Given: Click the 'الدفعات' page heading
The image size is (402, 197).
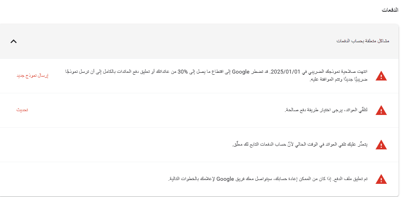Looking at the screenshot, I should [x=391, y=10].
